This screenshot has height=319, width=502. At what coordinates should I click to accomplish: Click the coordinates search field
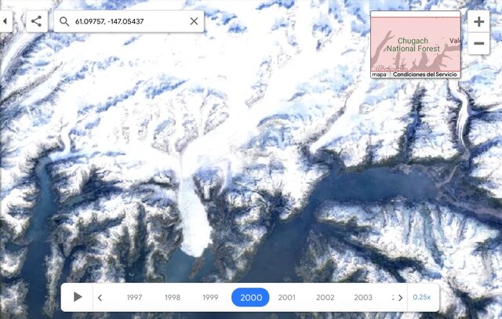coord(129,21)
